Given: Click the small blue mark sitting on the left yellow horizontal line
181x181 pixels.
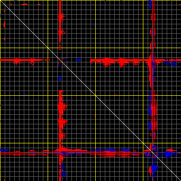Looking at the screenshot, I should (x=25, y=94).
